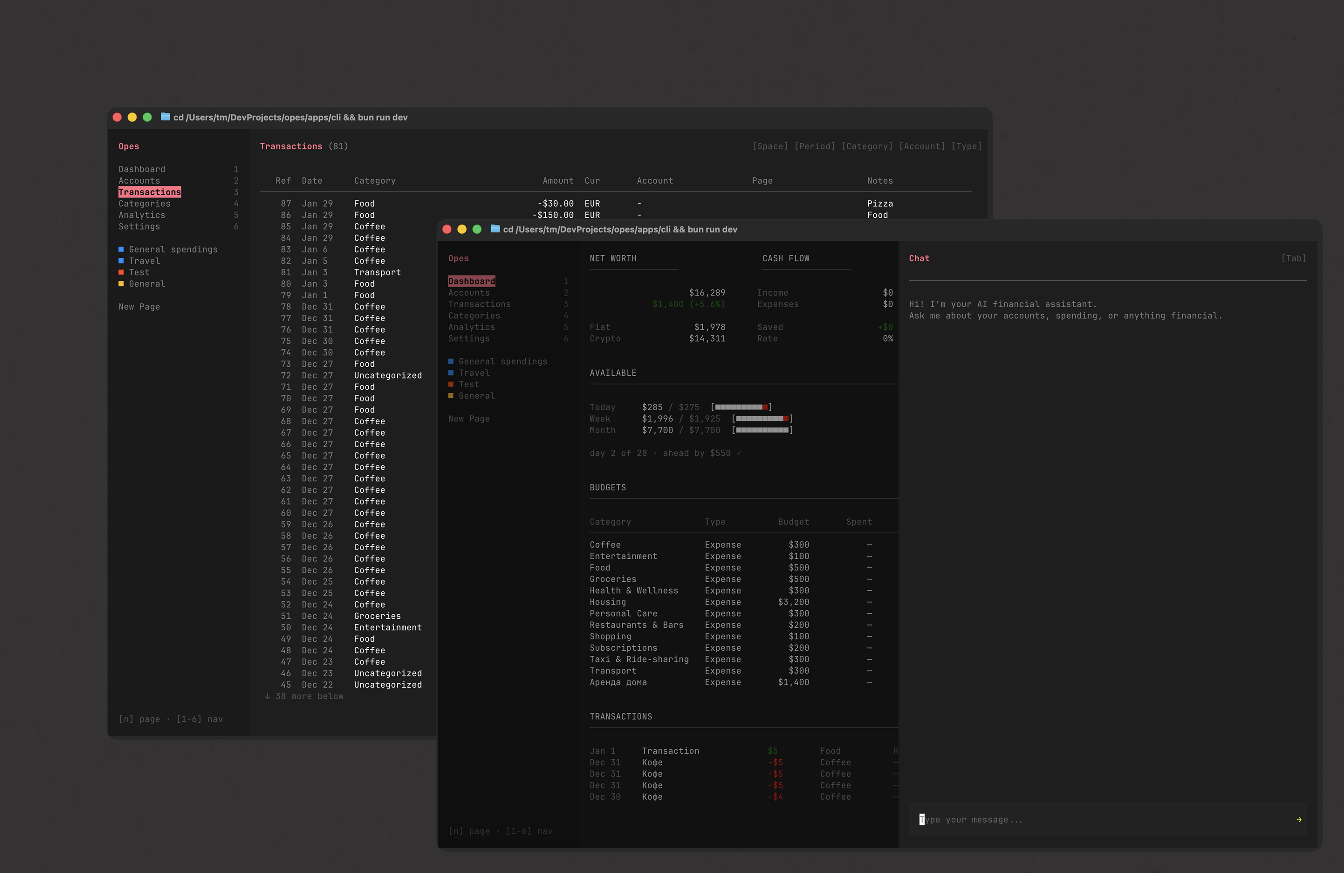Click yellow square beside General in front window
Screen dimensions: 1344x873
click(451, 396)
